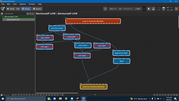The width and height of the screenshot is (179, 101).
Task: Expand the bottom panel up-chevron
Action: (95, 94)
